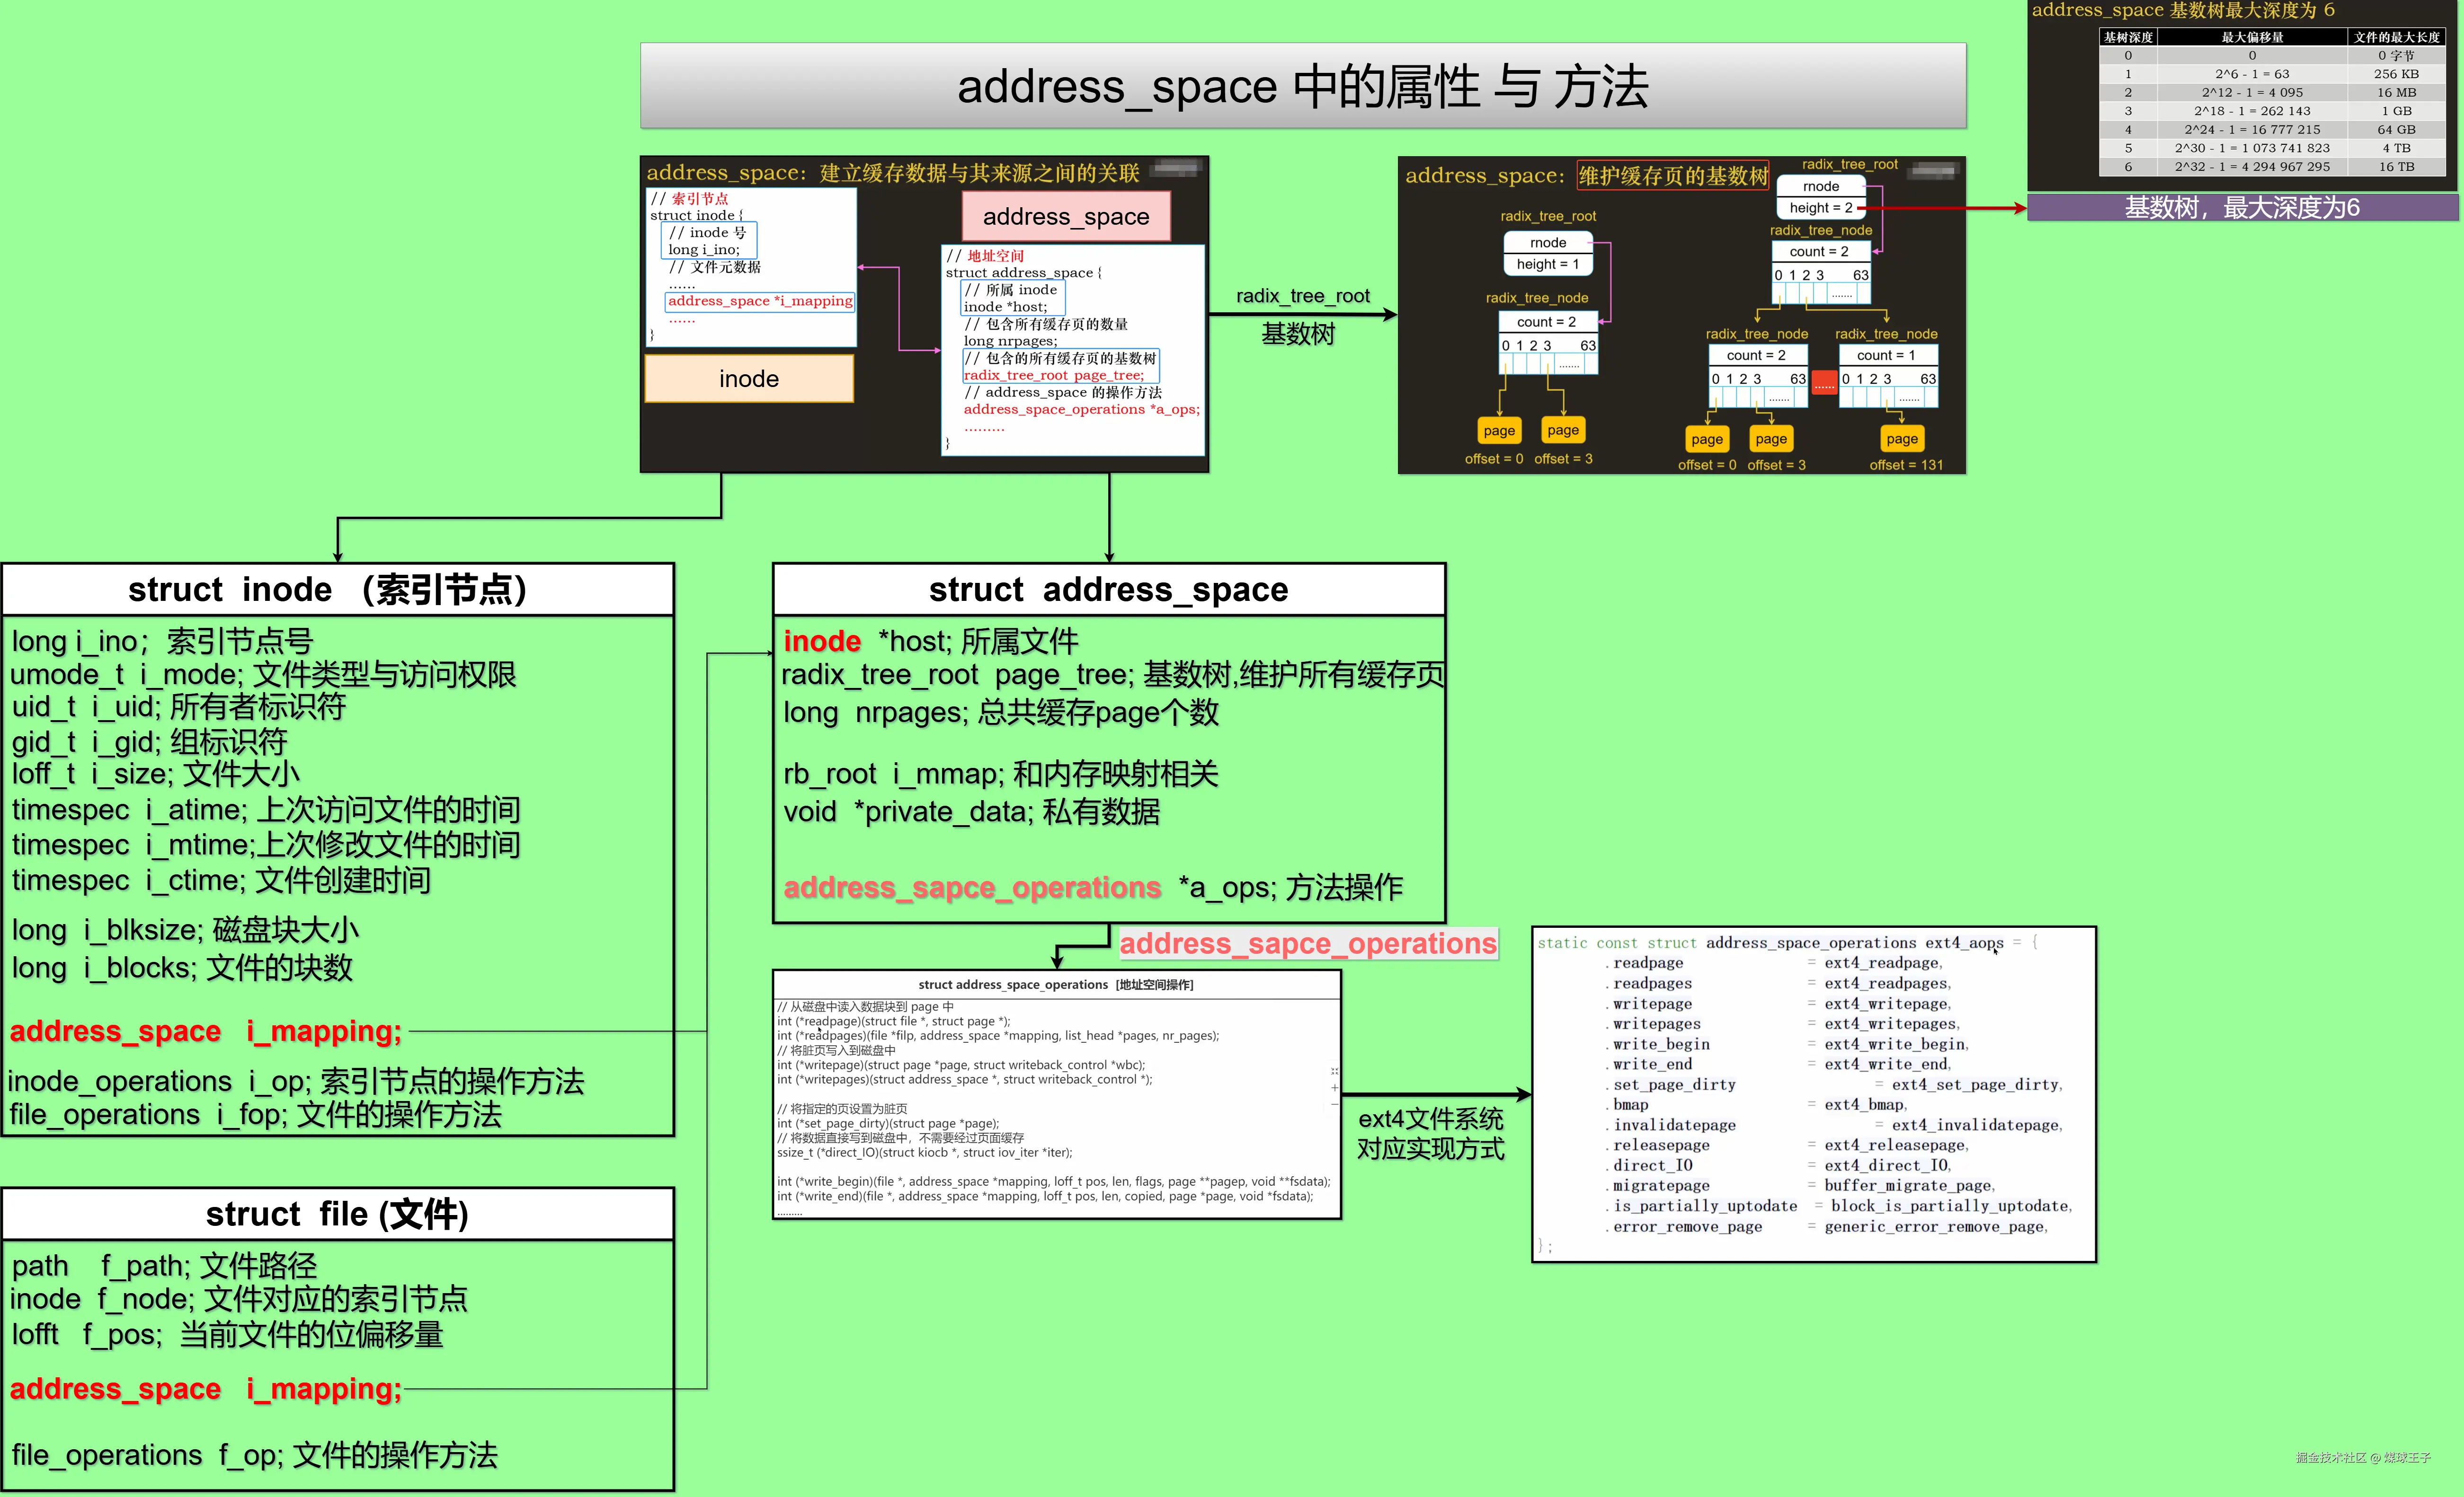Screen dimensions: 2464x1497
Task: Click the title banner address_space 中的属性 与 方法
Action: pyautogui.click(x=1302, y=86)
